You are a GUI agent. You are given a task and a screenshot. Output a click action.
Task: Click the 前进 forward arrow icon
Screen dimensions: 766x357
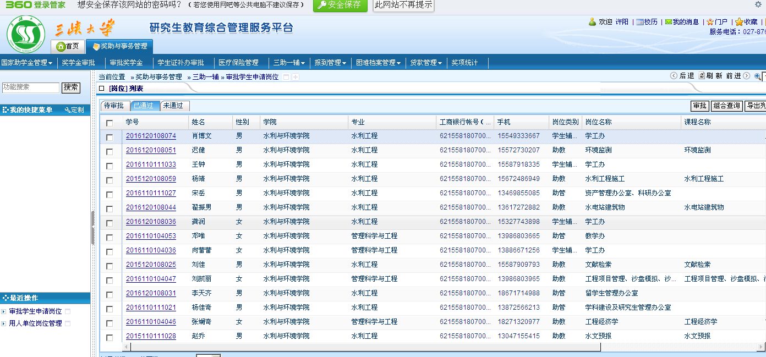(x=746, y=76)
